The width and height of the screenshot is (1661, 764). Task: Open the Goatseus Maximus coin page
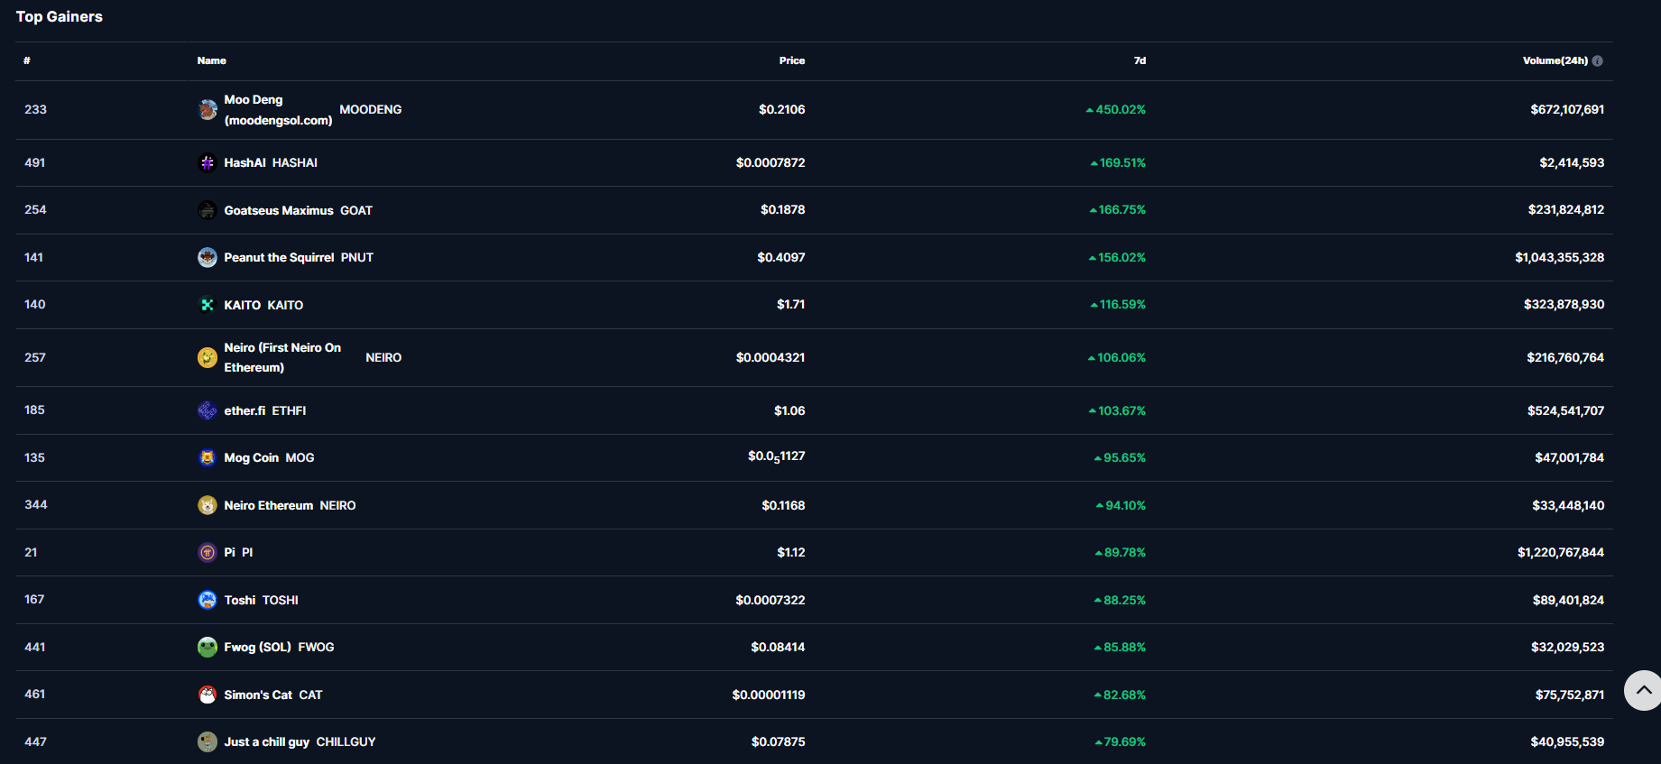[x=279, y=210]
